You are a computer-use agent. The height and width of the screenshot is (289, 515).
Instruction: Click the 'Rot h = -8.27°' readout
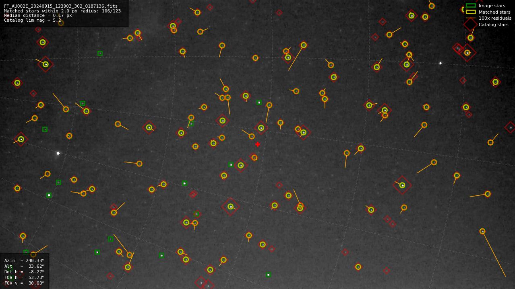[x=24, y=272]
